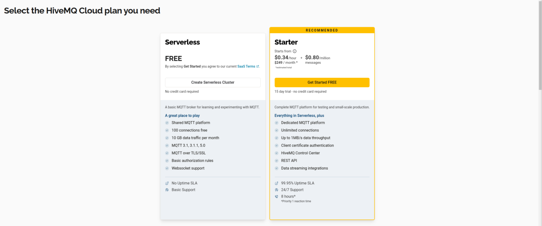Click the page vertical scrollbar thumb
The image size is (542, 226).
coord(540,45)
